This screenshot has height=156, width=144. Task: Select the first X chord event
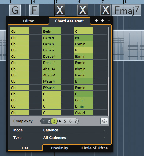point(60,10)
